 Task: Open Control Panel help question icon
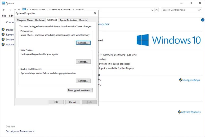pyautogui.click(x=203, y=20)
